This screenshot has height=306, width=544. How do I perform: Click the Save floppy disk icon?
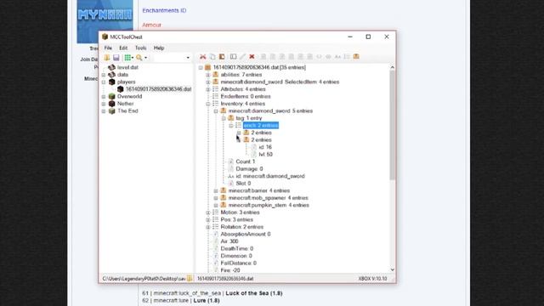116,58
